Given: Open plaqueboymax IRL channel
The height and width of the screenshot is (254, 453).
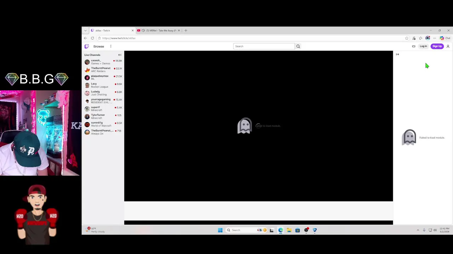Looking at the screenshot, I should click(x=103, y=77).
